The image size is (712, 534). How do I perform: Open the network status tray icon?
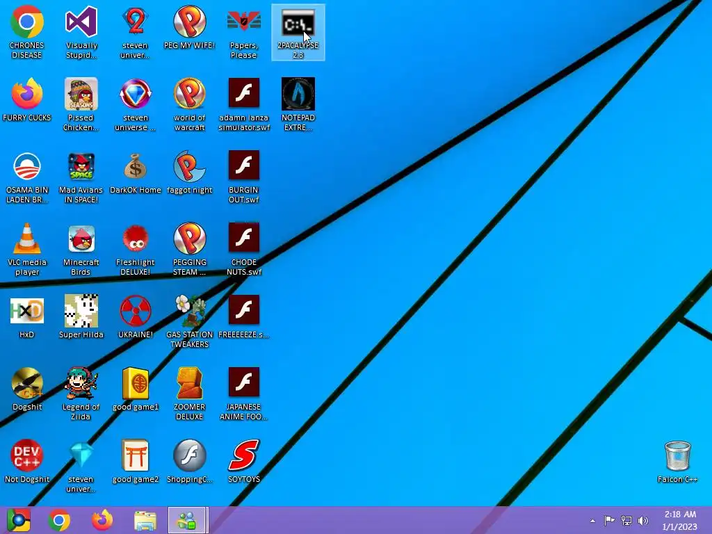pos(626,520)
